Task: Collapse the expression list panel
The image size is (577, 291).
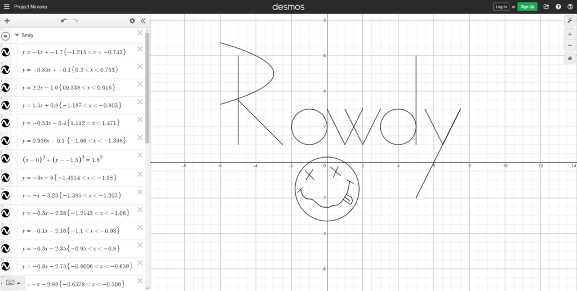Action: pos(143,21)
